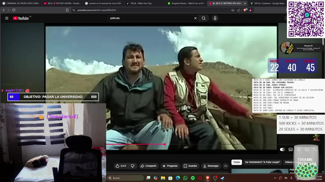Image resolution: width=325 pixels, height=182 pixels.
Task: Switch to 'cuando es el carnaval de oruro' tab
Action: (x=103, y=3)
